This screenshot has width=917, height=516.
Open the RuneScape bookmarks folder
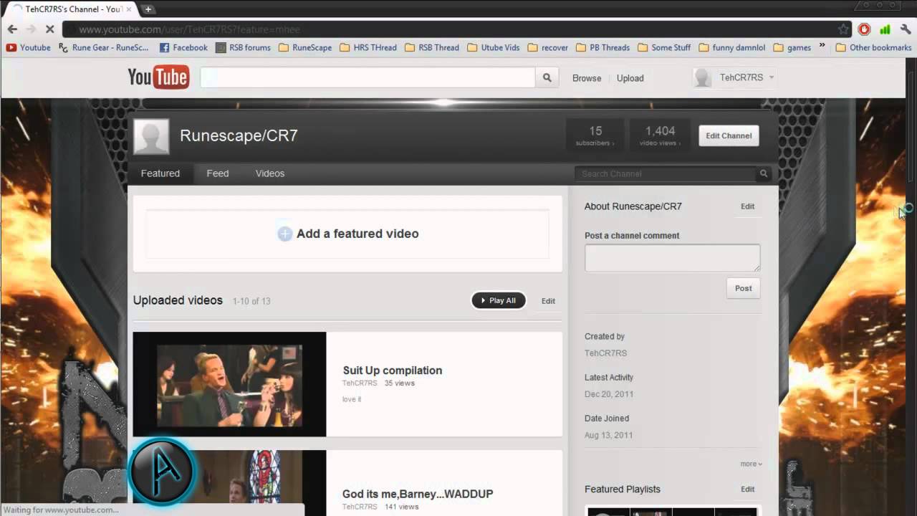click(305, 47)
